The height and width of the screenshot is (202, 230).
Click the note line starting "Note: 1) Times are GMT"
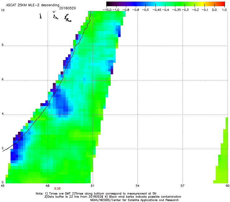[96, 194]
